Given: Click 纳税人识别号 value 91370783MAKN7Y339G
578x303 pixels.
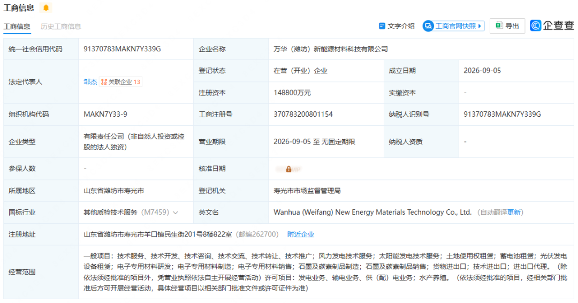Looking at the screenshot, I should pyautogui.click(x=502, y=114).
